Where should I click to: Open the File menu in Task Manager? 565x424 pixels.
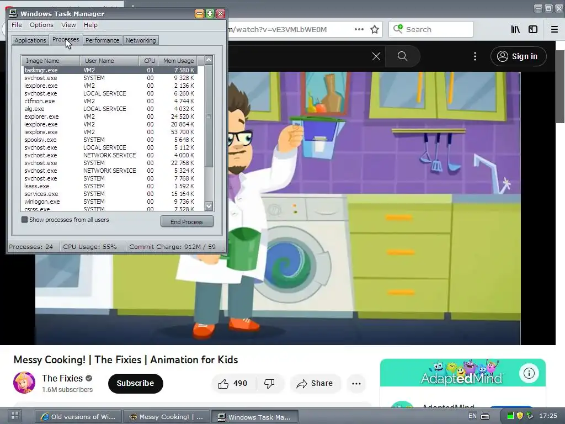tap(17, 25)
